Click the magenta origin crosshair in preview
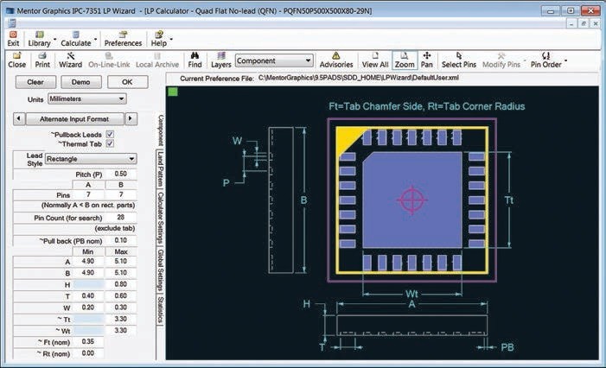Image resolution: width=606 pixels, height=368 pixels. tap(412, 200)
